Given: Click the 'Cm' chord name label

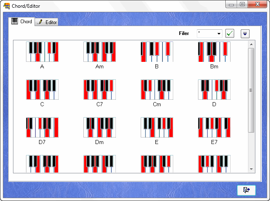Looking at the screenshot, I should 157,104.
